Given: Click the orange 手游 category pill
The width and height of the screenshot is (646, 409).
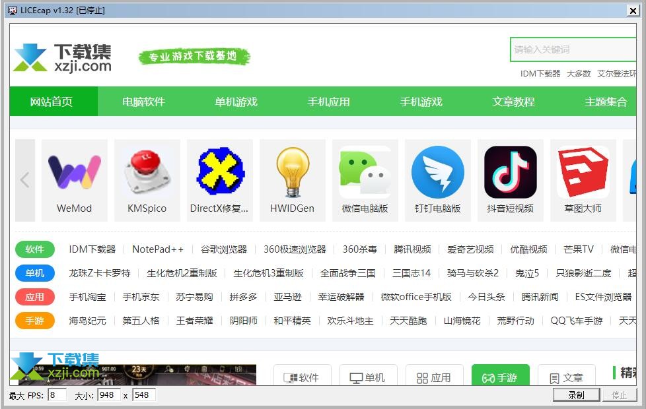Looking at the screenshot, I should click(x=35, y=321).
